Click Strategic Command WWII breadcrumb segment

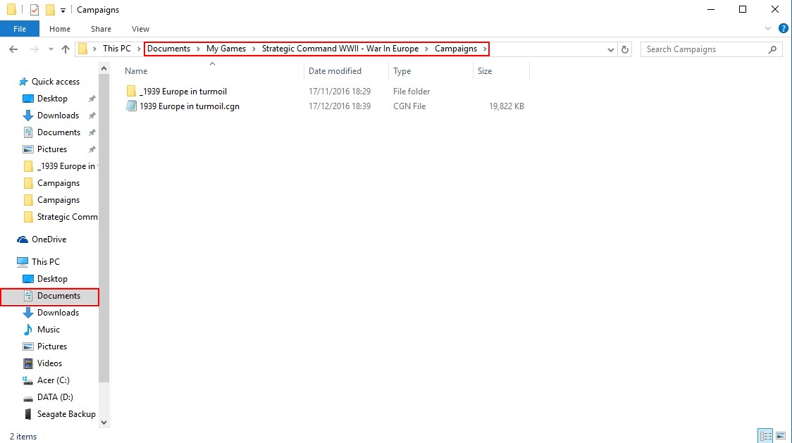pyautogui.click(x=340, y=49)
